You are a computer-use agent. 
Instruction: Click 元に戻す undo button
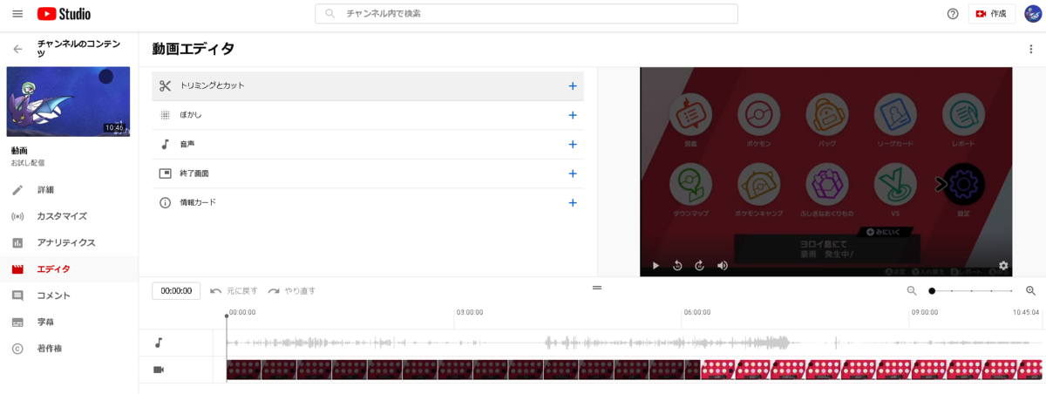[234, 290]
